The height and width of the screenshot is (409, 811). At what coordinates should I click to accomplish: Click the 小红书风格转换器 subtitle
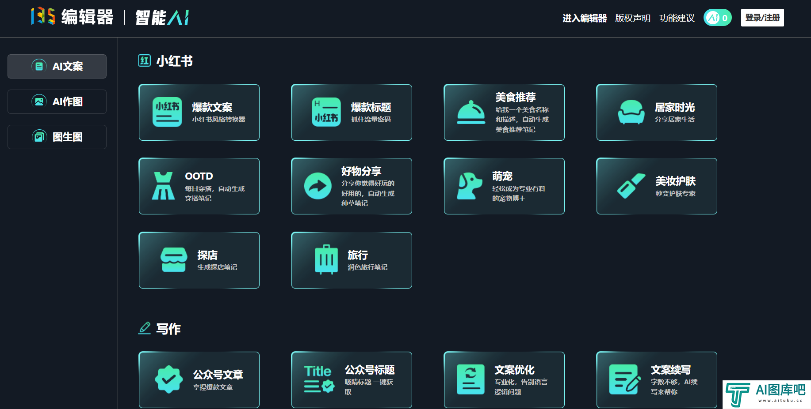[218, 120]
